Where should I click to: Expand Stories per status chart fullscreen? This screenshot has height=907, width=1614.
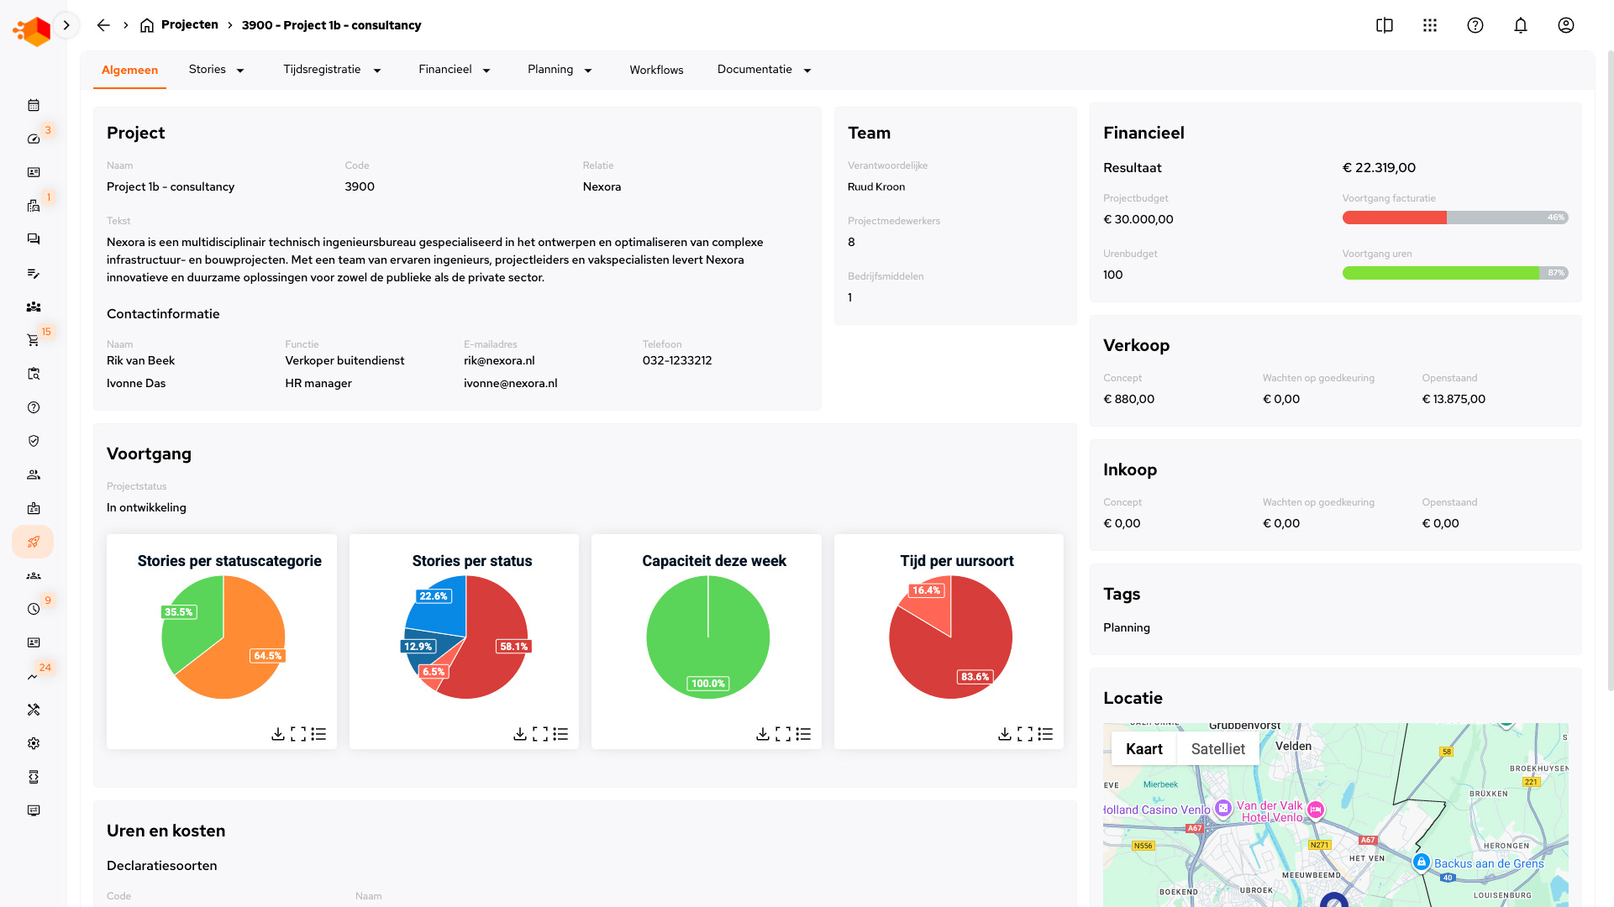pos(540,734)
